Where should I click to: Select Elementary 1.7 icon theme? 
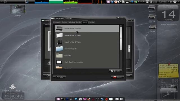[87, 49]
